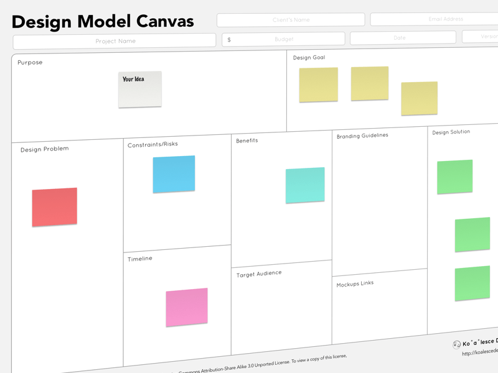The width and height of the screenshot is (498, 373).
Task: Click the Mockups Links section label
Action: coord(355,283)
